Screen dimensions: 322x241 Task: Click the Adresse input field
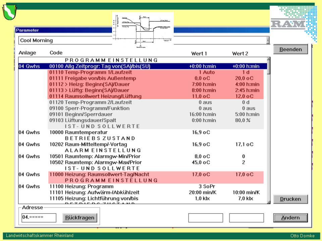tap(39, 218)
